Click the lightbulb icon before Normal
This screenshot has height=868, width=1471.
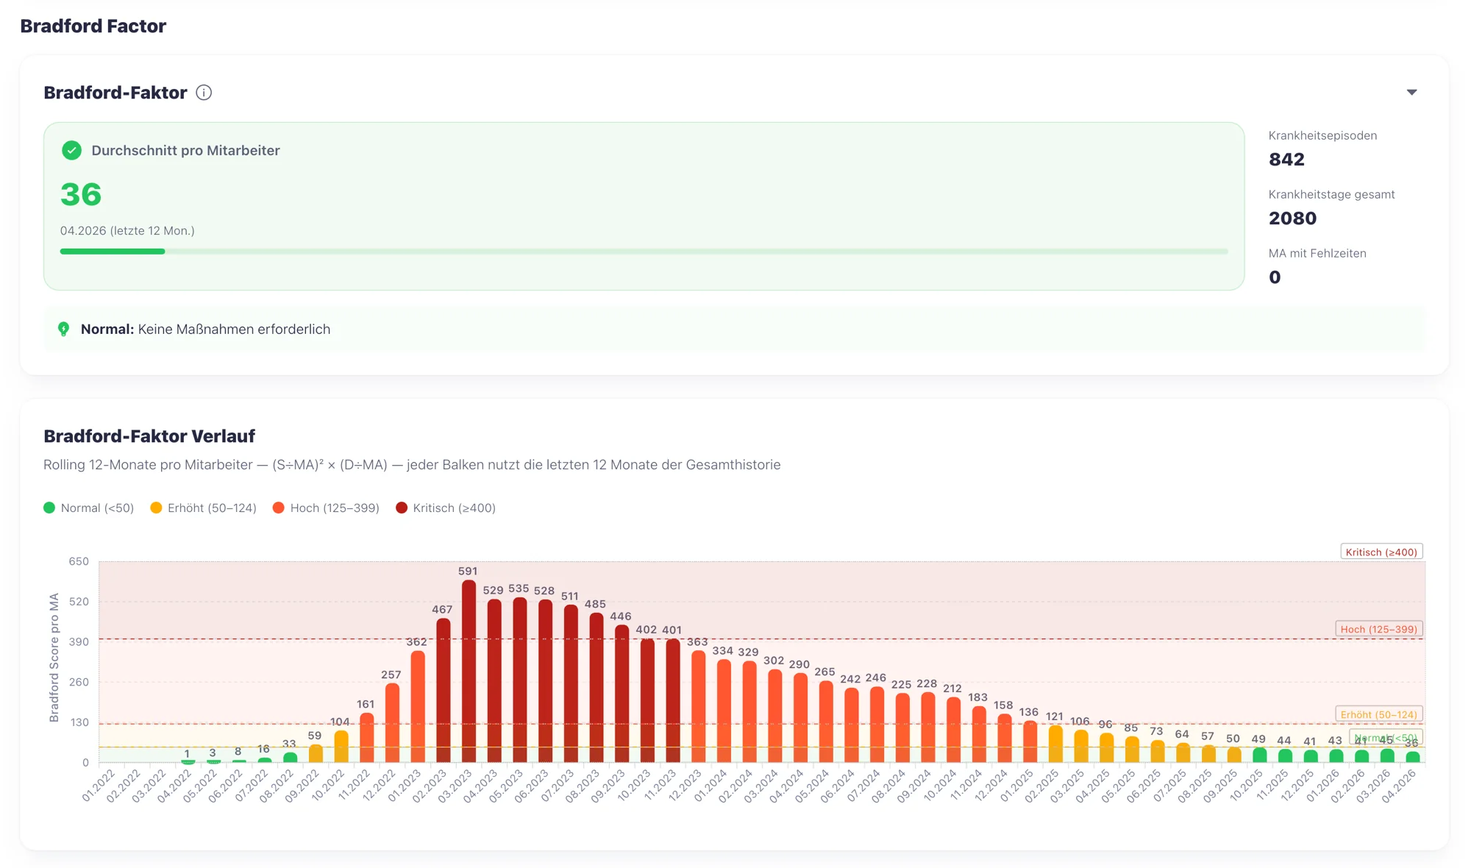click(x=64, y=329)
